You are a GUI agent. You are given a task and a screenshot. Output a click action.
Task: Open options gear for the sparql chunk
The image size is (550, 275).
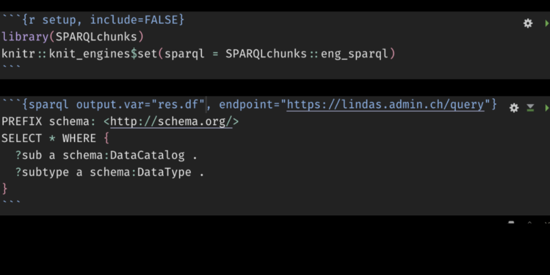coord(514,107)
